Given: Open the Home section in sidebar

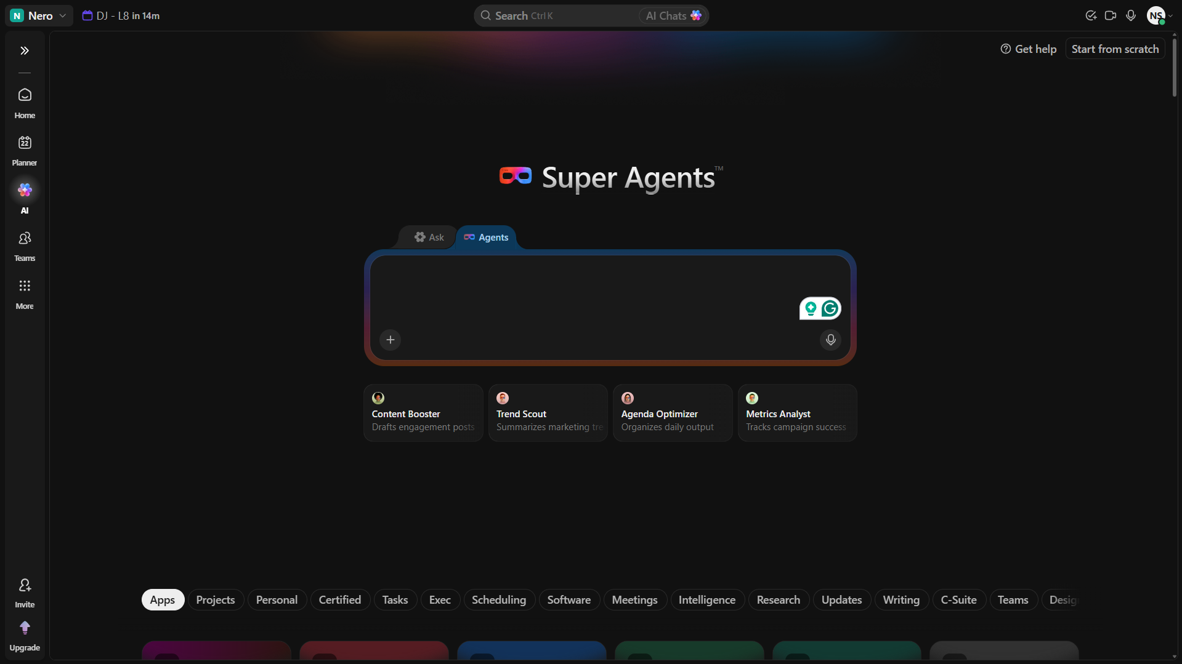Looking at the screenshot, I should click(x=25, y=103).
